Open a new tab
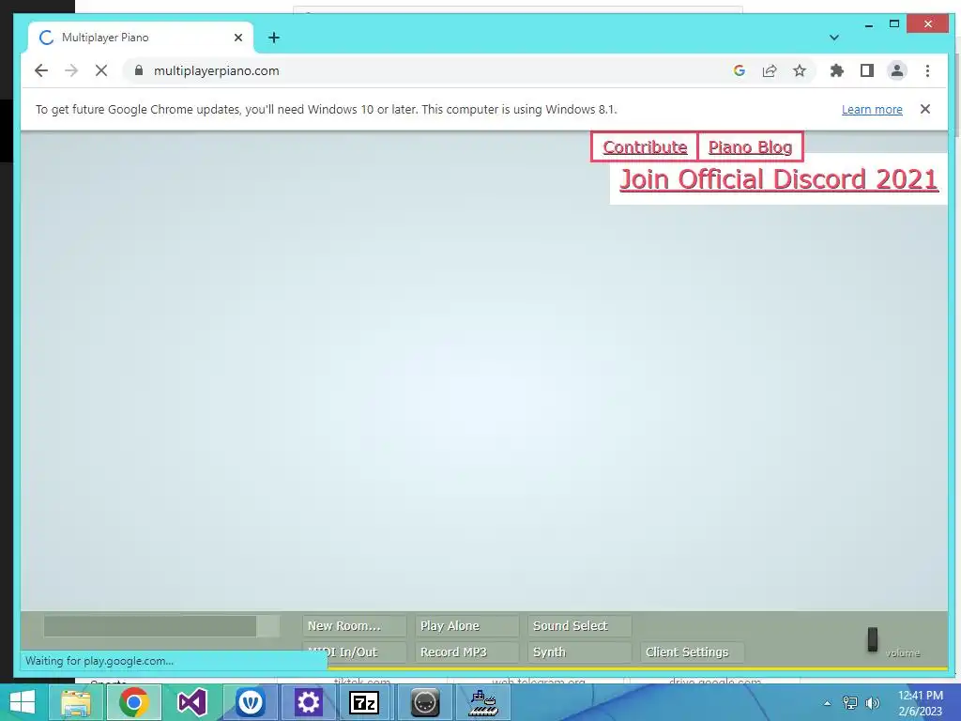 pos(274,38)
